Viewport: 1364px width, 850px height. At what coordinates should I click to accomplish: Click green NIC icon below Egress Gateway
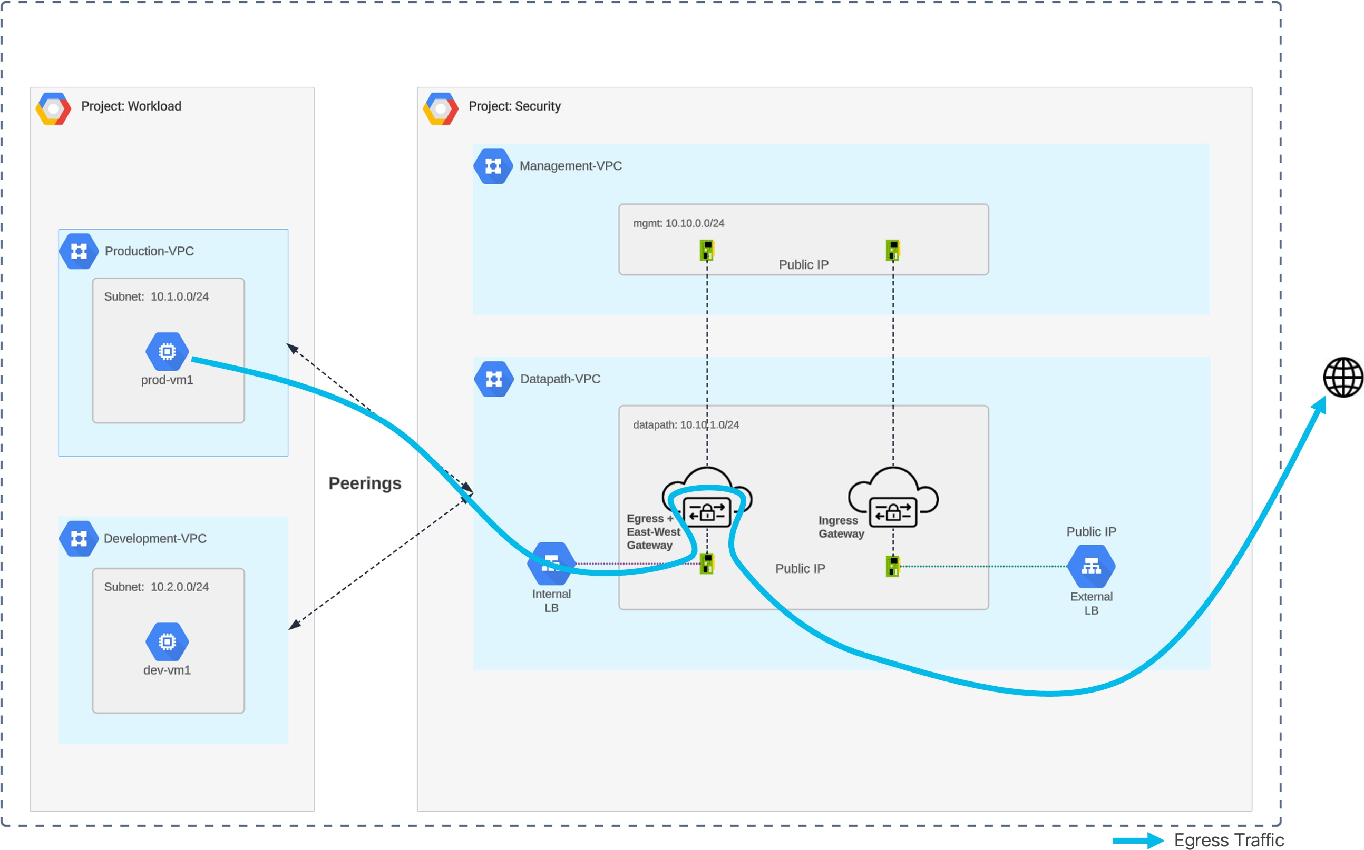(707, 564)
